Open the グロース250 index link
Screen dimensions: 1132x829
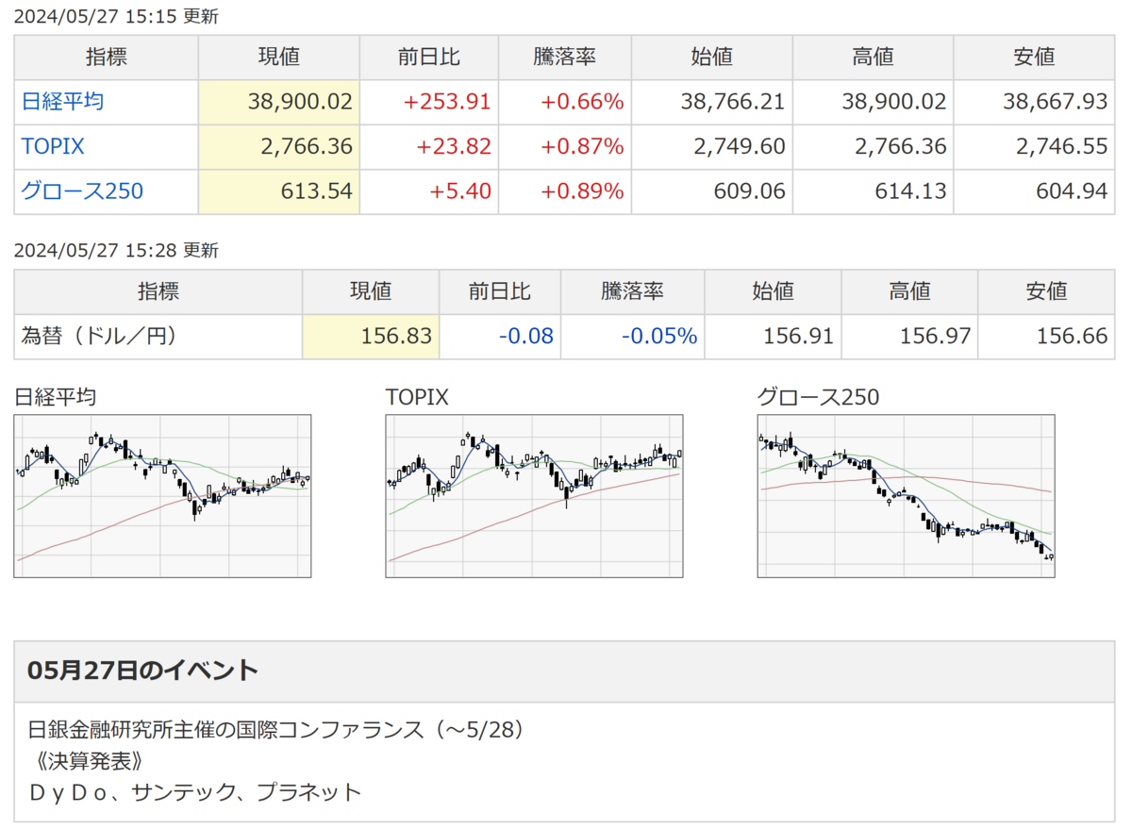[x=82, y=192]
